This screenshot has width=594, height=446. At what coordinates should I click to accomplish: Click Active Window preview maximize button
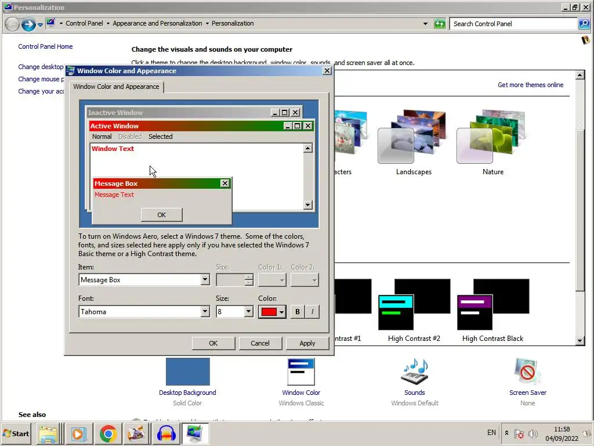pos(298,126)
